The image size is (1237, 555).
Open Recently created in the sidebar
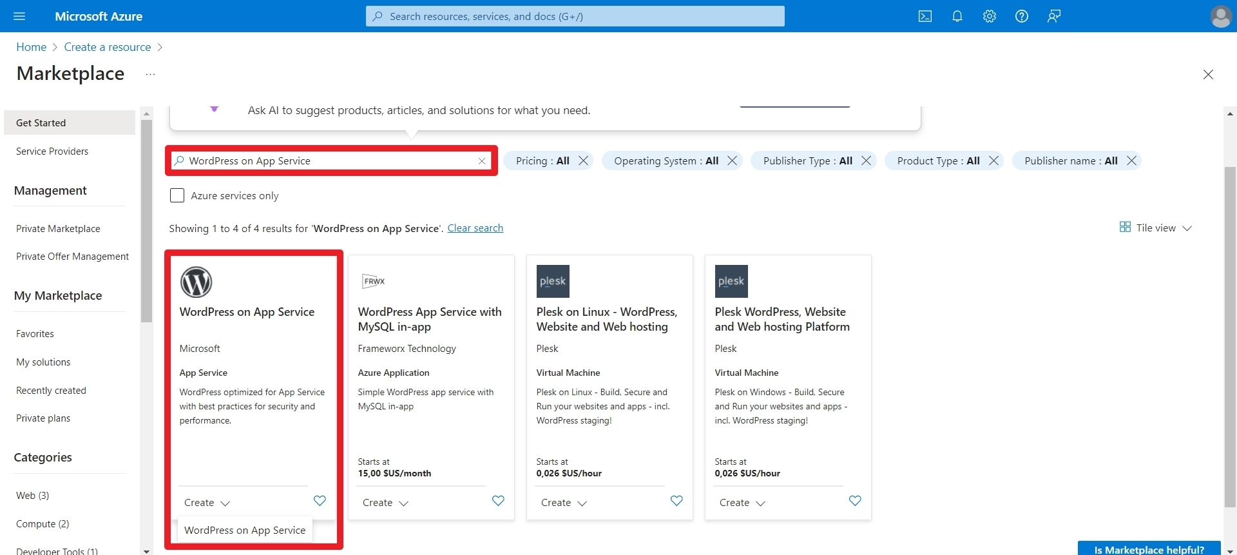[51, 391]
